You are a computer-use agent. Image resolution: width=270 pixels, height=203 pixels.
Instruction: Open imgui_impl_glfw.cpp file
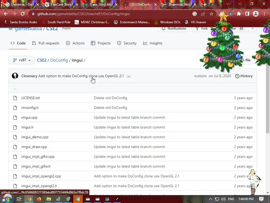(38, 156)
